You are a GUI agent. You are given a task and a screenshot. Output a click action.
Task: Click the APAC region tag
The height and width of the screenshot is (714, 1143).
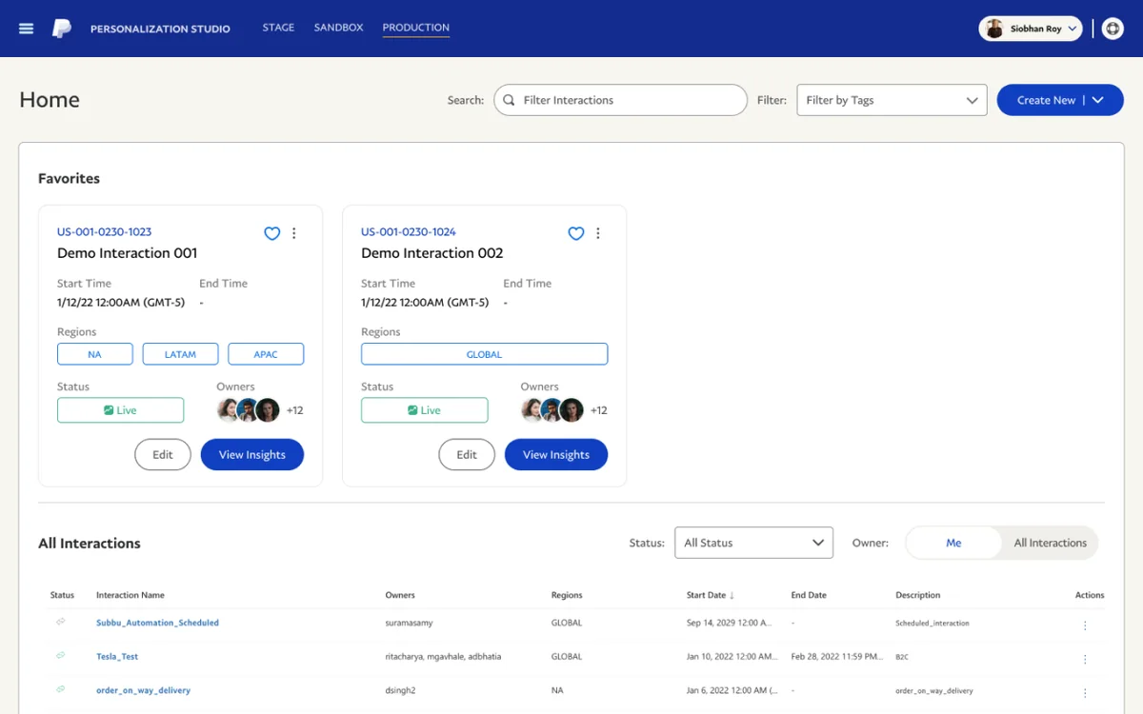(x=266, y=354)
